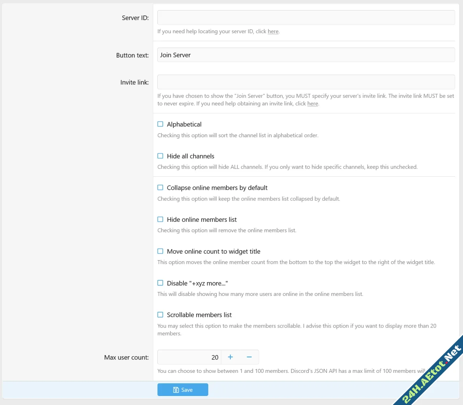Click the Alphabetical label text

[184, 124]
